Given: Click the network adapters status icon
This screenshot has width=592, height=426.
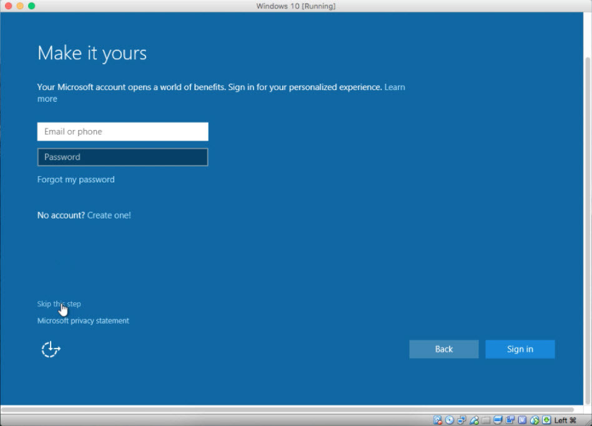Looking at the screenshot, I should 461,420.
